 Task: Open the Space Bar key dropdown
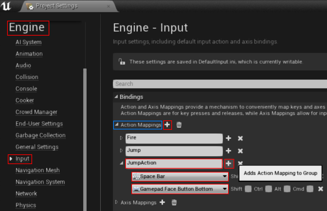(x=225, y=176)
